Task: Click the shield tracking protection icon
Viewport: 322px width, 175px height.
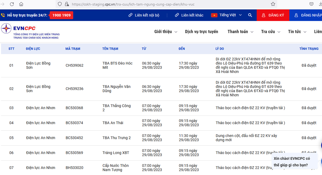Action: coord(60,4)
